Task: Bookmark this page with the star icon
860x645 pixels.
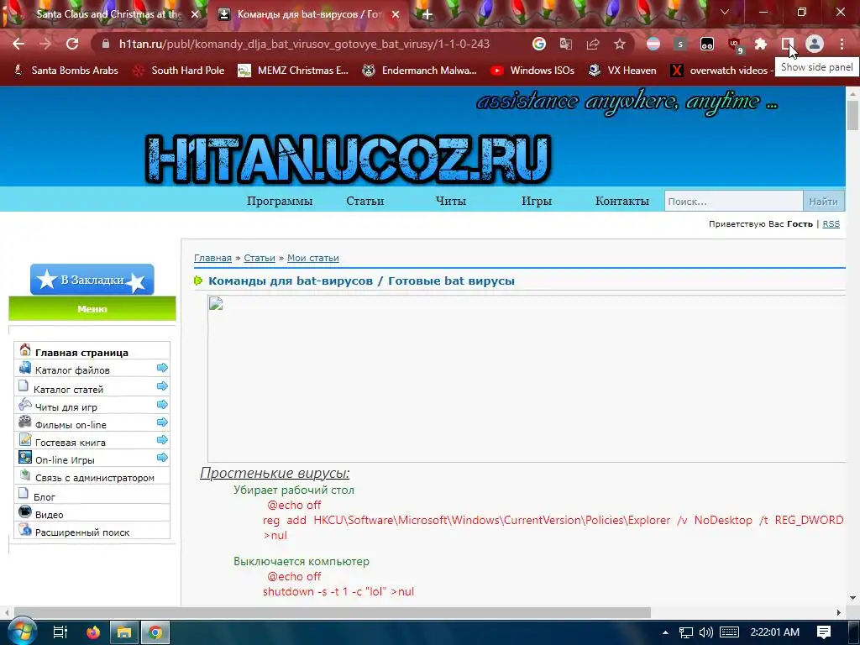Action: click(619, 44)
